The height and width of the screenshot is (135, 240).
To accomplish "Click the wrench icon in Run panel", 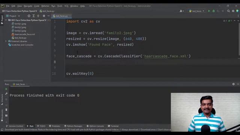I will tap(6, 93).
